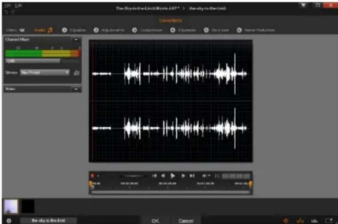Switch to the Video corrections tab
The width and height of the screenshot is (338, 224).
15,30
